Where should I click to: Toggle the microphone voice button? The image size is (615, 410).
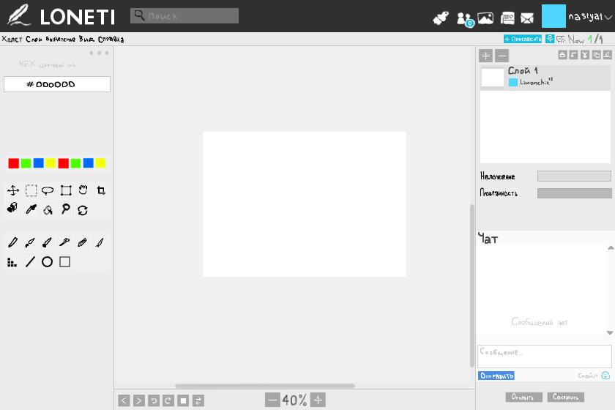click(550, 39)
